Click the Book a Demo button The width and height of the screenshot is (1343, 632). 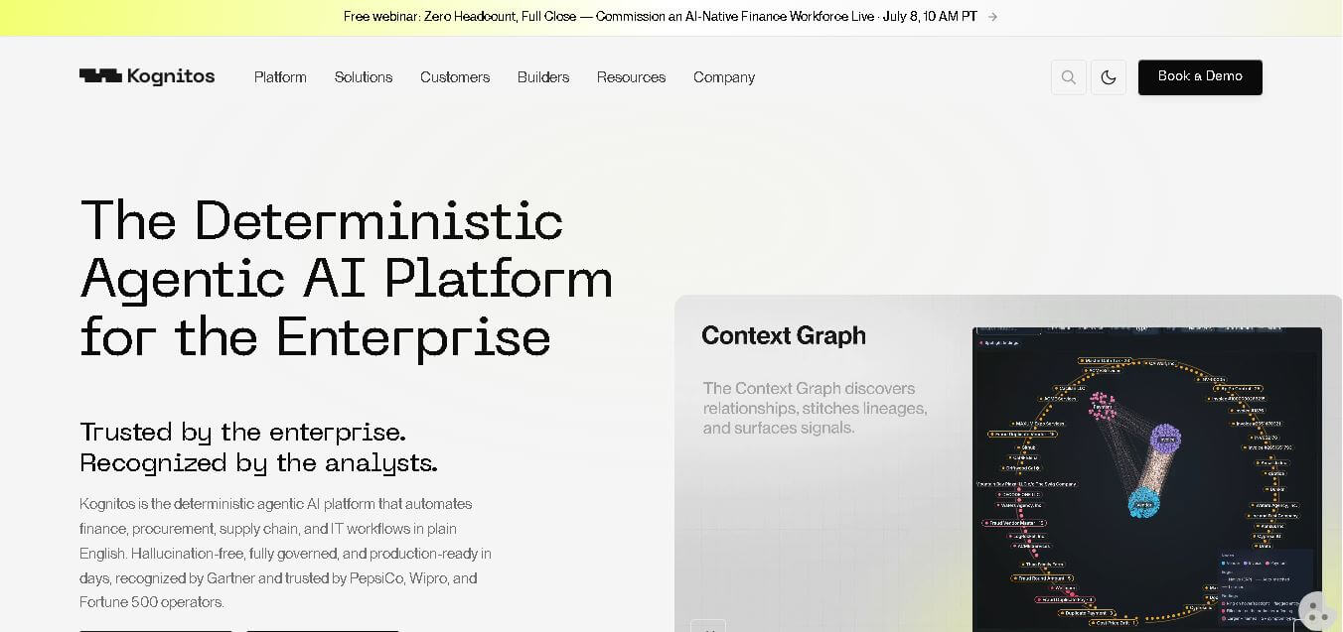coord(1200,77)
